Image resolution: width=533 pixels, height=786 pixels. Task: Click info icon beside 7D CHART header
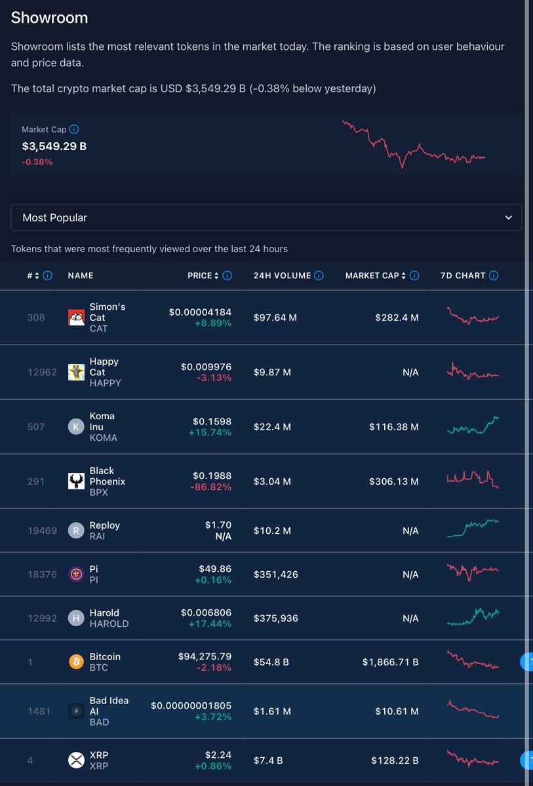coord(494,276)
